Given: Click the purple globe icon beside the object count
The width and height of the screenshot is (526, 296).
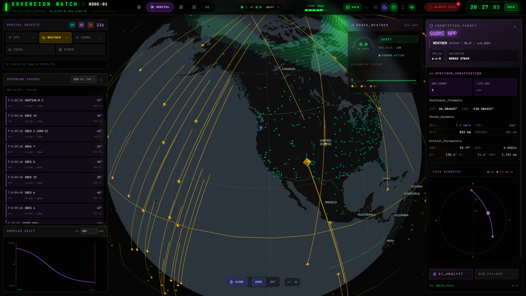Looking at the screenshot, I should (81, 25).
